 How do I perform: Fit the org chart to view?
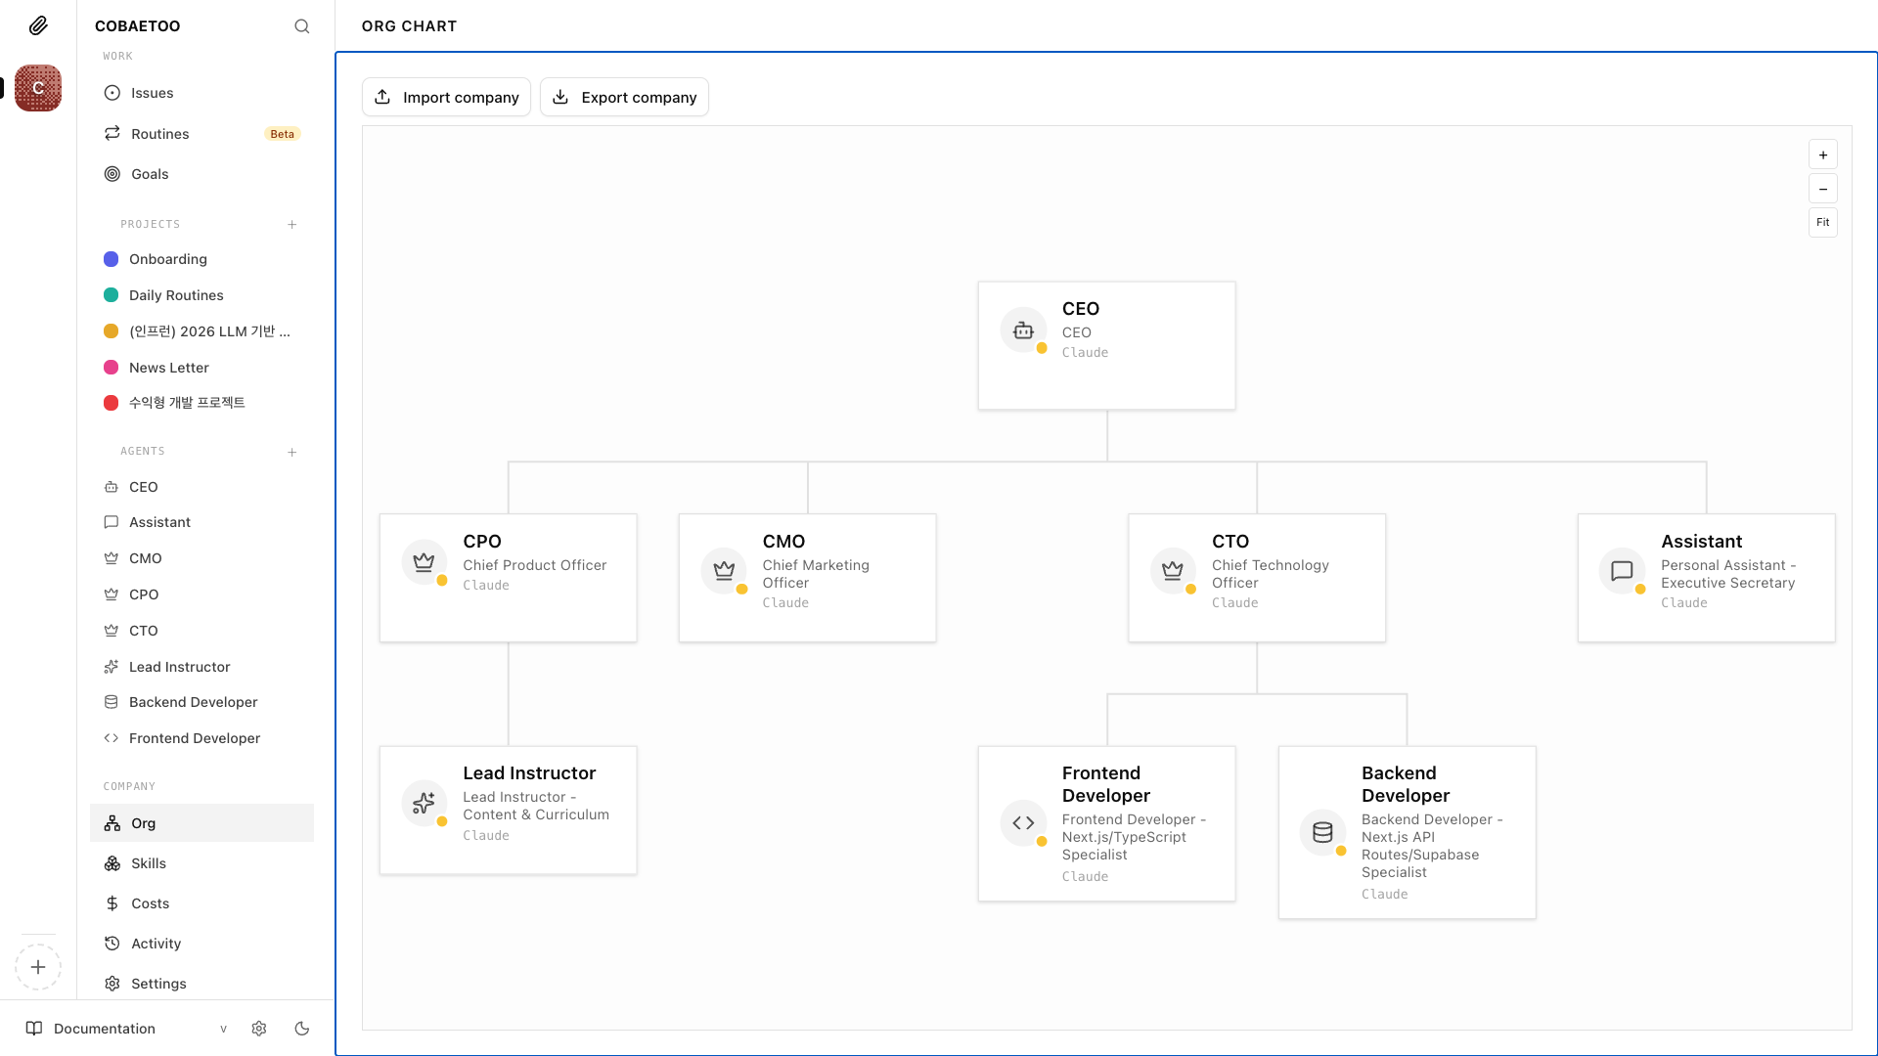[1822, 222]
